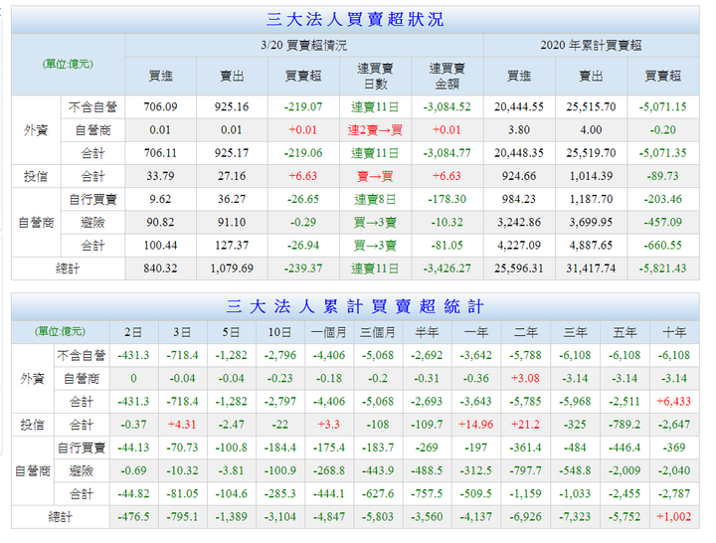Image resolution: width=716 pixels, height=543 pixels.
Task: Select the 三個月 column header
Action: point(378,332)
